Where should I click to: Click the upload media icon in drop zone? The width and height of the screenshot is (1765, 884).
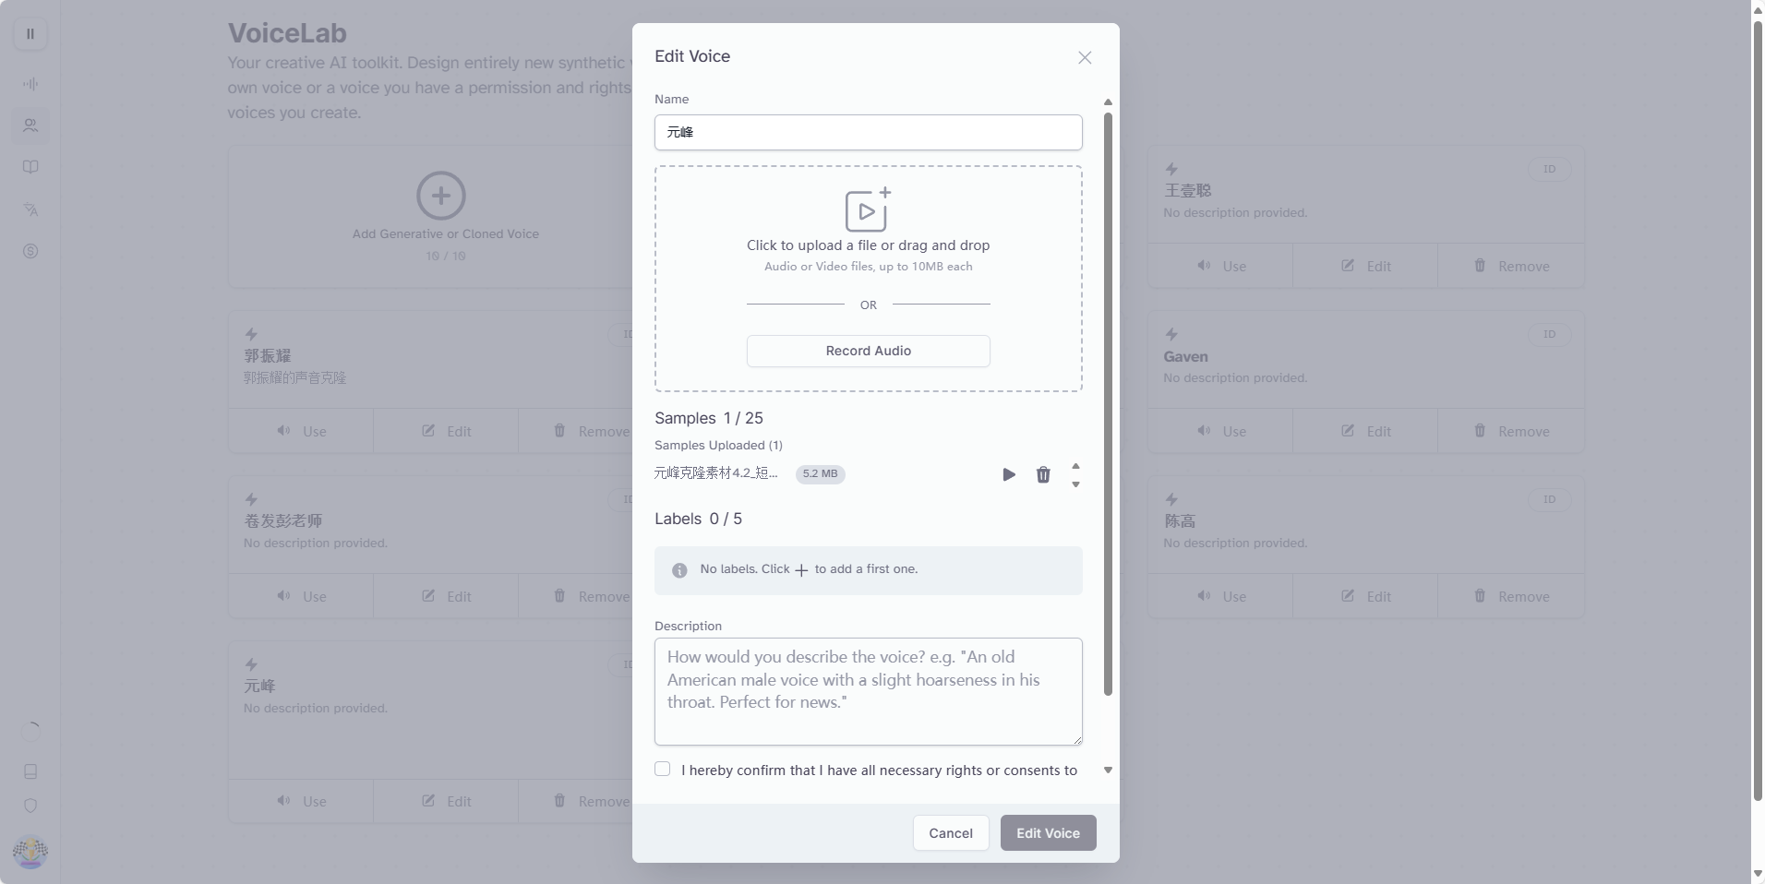tap(868, 209)
